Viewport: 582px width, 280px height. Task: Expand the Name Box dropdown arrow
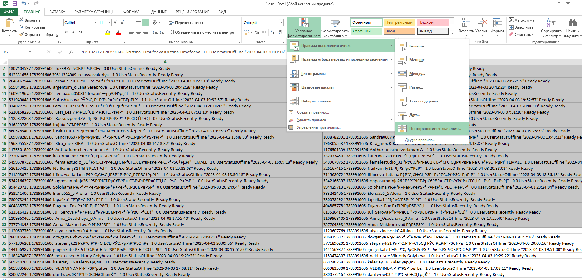(30, 52)
